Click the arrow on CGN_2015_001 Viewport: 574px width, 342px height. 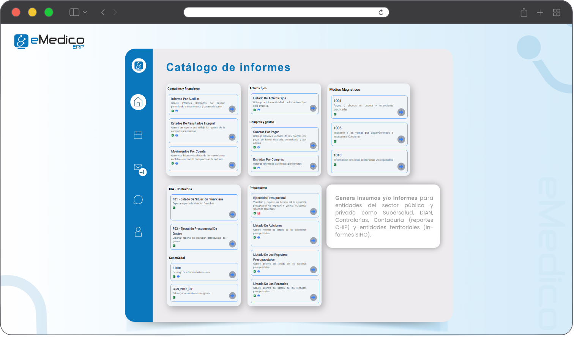[x=233, y=296]
